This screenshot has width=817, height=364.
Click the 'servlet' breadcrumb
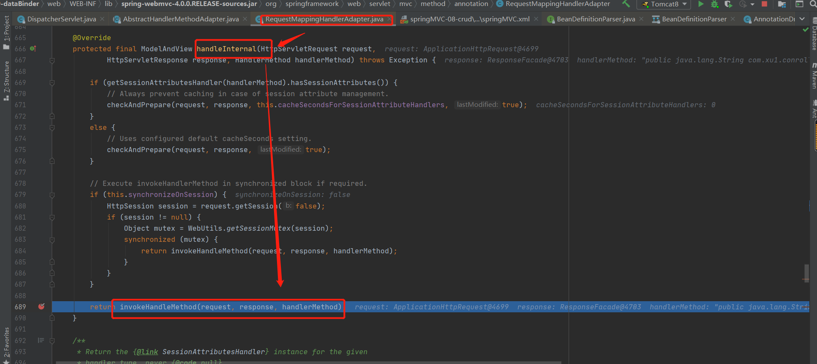380,4
